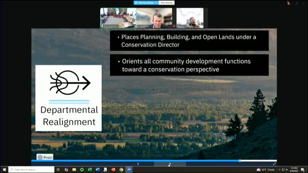This screenshot has height=173, width=308.
Task: Open the Windows Start menu
Action: 4,170
